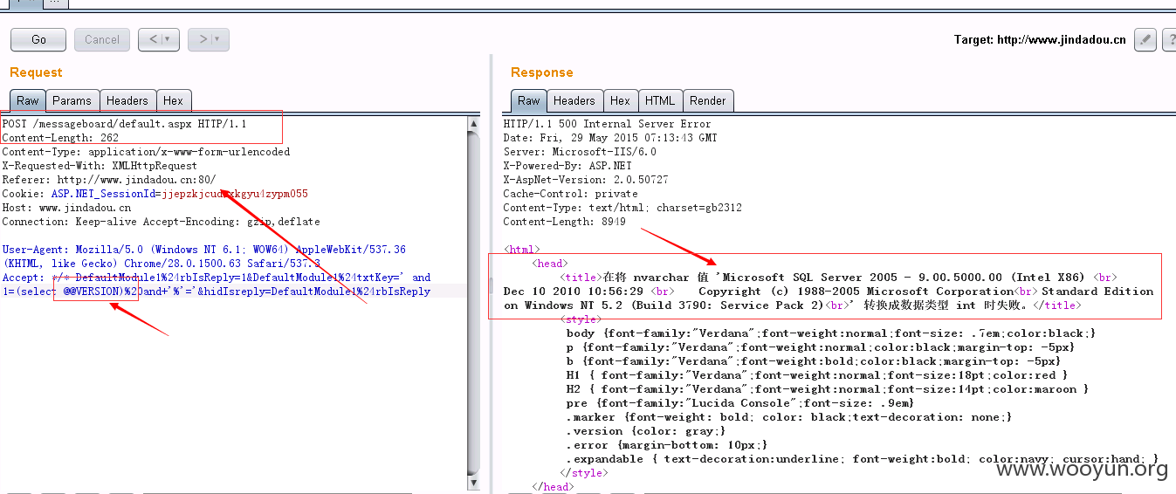
Task: Click the X-AspNet-Version: 2.0.50727 header
Action: tap(586, 180)
